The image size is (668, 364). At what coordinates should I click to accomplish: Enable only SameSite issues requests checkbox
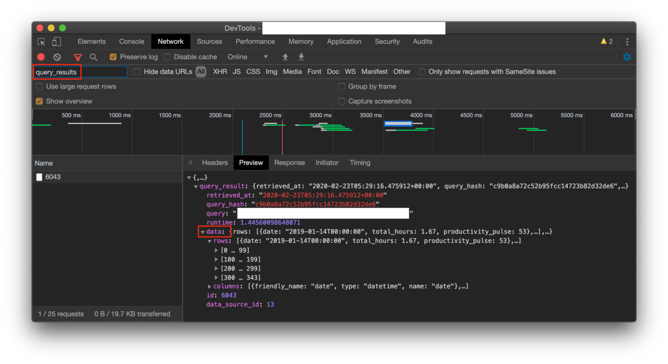point(422,72)
